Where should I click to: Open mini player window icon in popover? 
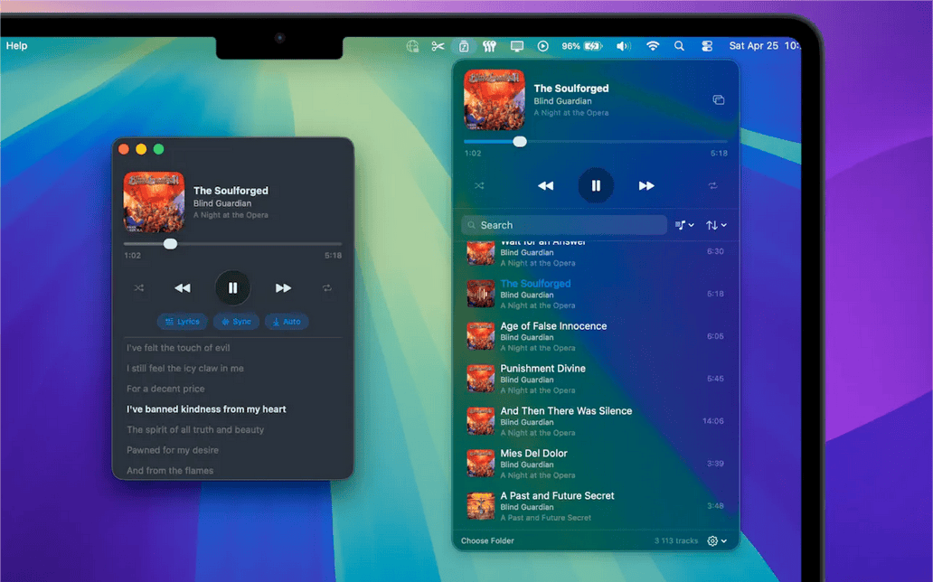(x=718, y=100)
